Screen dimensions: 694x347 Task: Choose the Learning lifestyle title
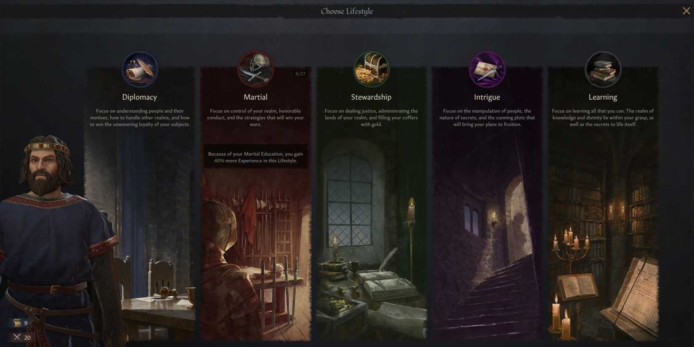coord(603,97)
